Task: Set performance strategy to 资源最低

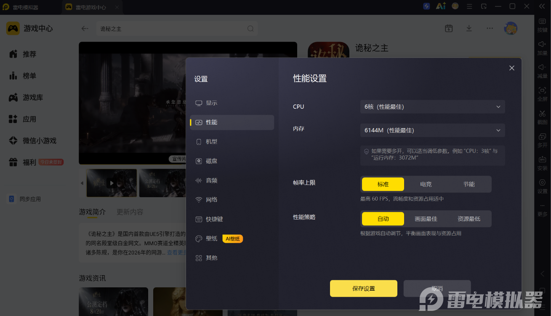Action: 469,219
